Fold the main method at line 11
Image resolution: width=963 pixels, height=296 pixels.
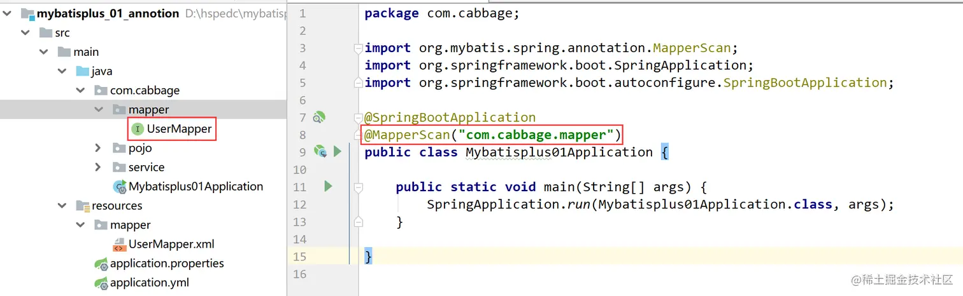(x=358, y=187)
